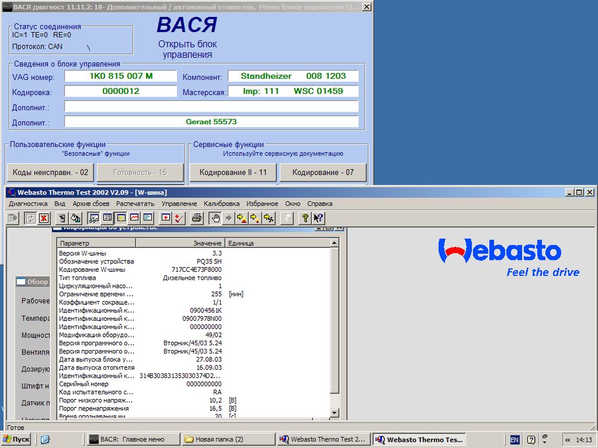The height and width of the screenshot is (448, 598).
Task: Open the Избранное menu
Action: [x=263, y=204]
